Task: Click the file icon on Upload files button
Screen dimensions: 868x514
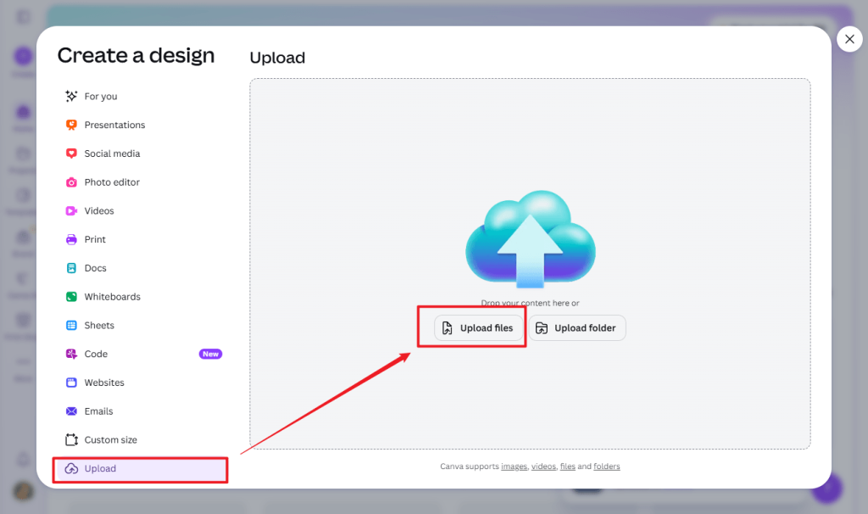Action: pos(448,328)
